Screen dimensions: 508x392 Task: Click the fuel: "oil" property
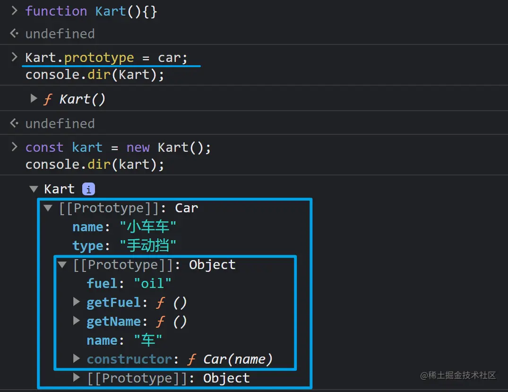[129, 283]
